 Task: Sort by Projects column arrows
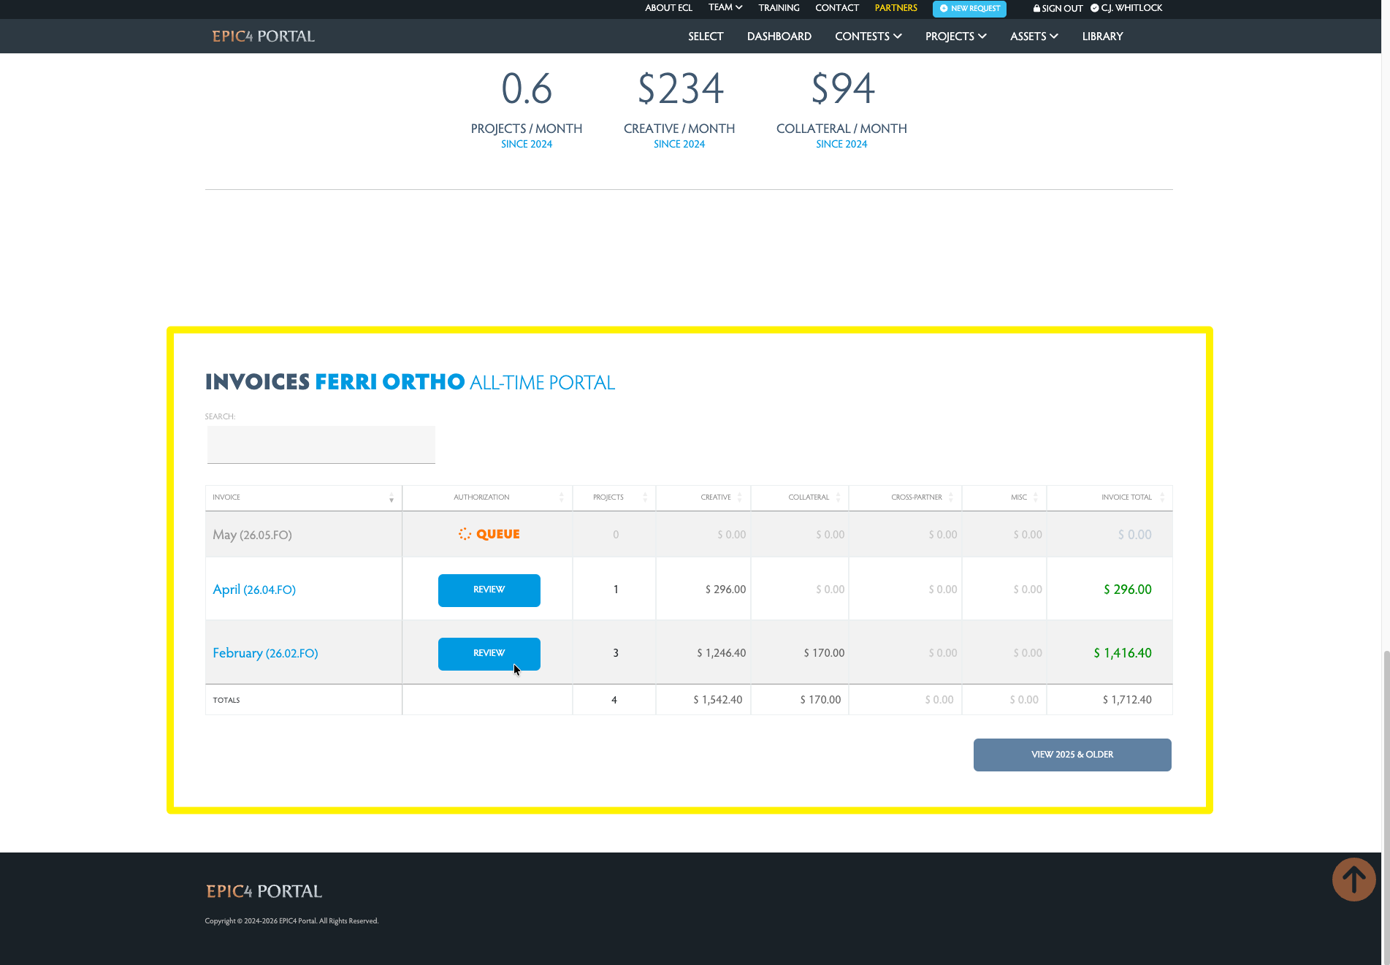[x=645, y=497]
